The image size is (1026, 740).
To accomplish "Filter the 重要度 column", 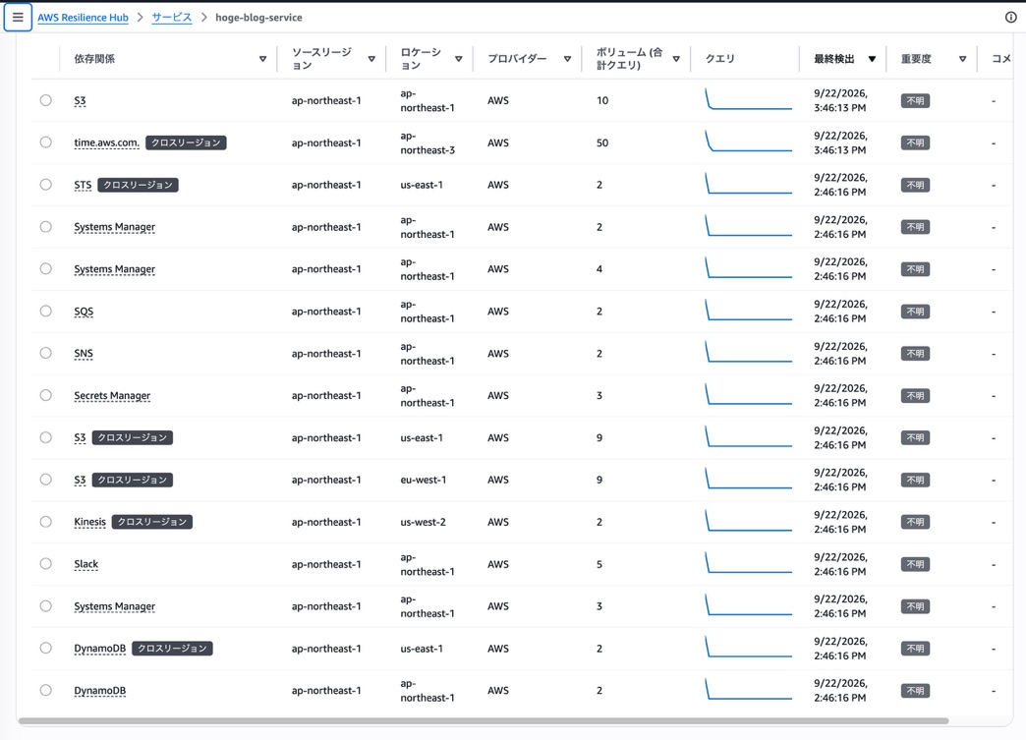I will pyautogui.click(x=962, y=59).
